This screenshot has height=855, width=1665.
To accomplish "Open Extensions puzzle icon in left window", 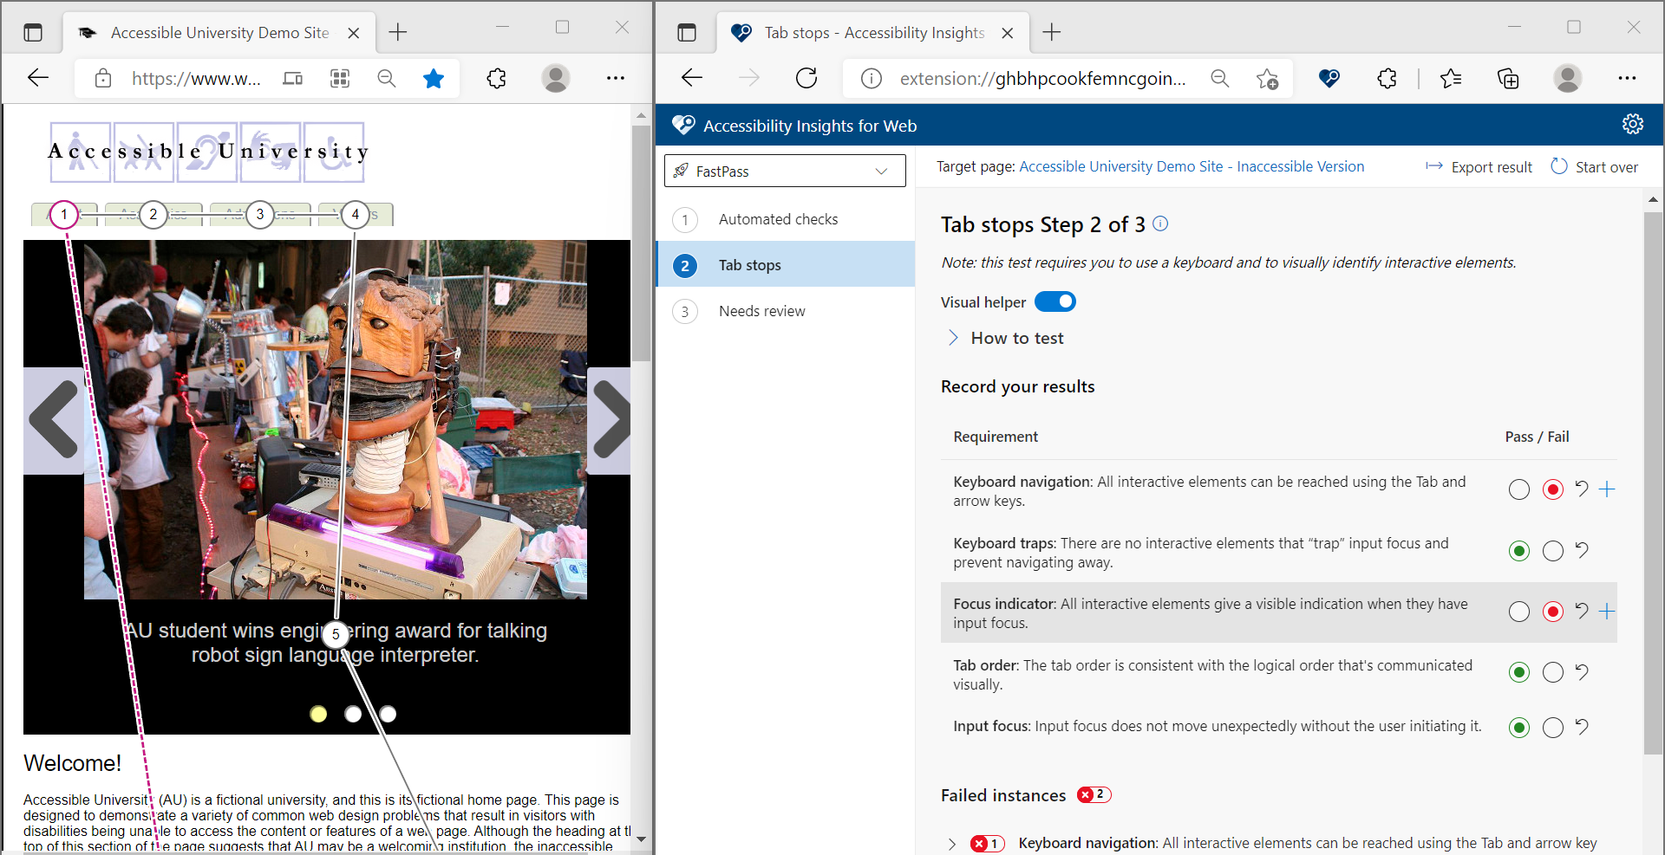I will point(496,79).
